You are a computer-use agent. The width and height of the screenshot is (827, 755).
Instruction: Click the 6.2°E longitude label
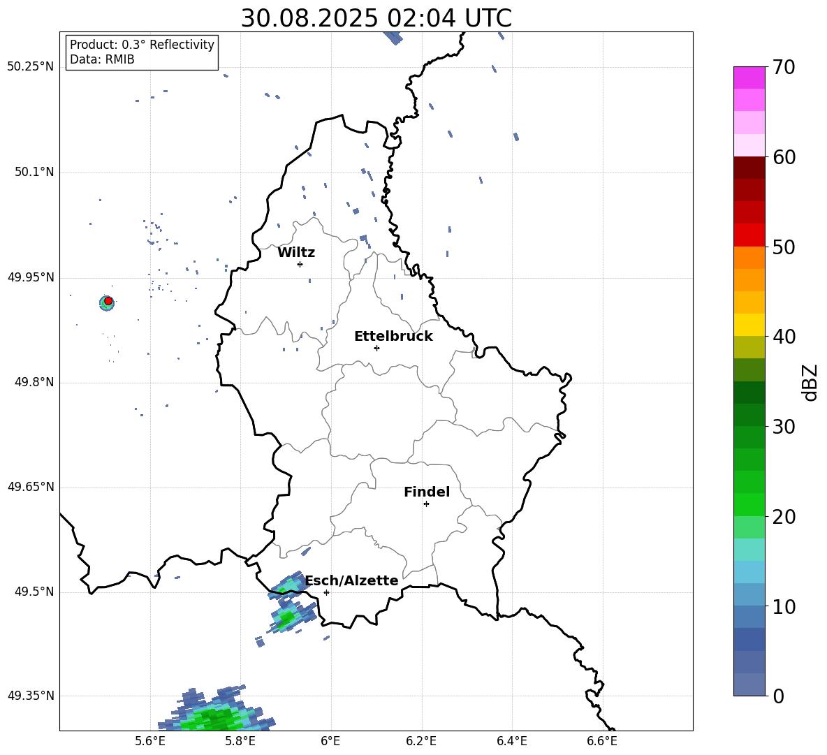421,741
